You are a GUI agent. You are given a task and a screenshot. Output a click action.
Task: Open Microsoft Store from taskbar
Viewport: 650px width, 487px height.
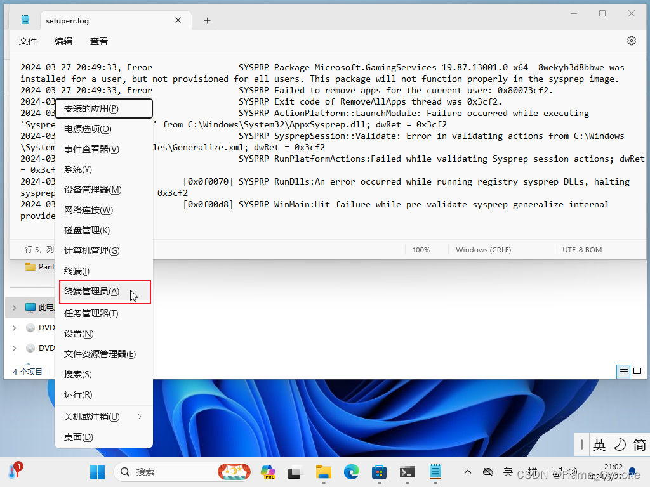point(379,472)
